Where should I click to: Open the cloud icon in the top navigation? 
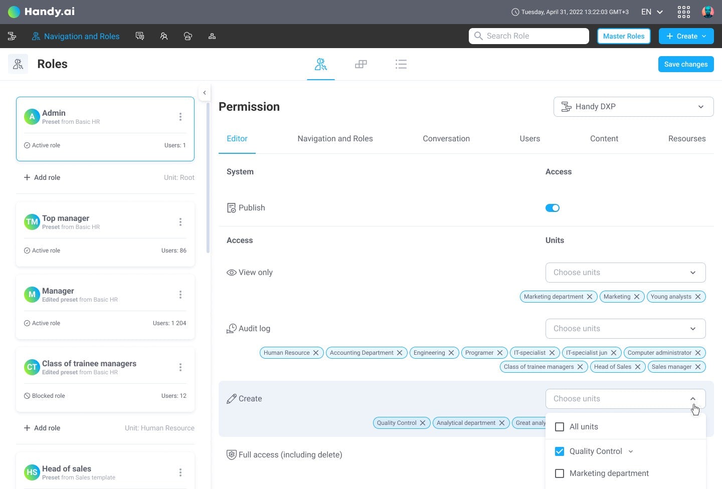click(x=188, y=36)
